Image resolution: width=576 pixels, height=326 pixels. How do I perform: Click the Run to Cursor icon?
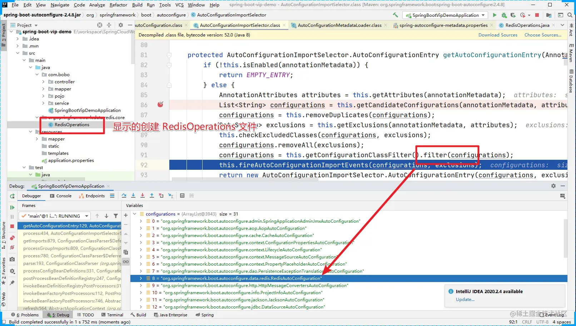pyautogui.click(x=170, y=196)
